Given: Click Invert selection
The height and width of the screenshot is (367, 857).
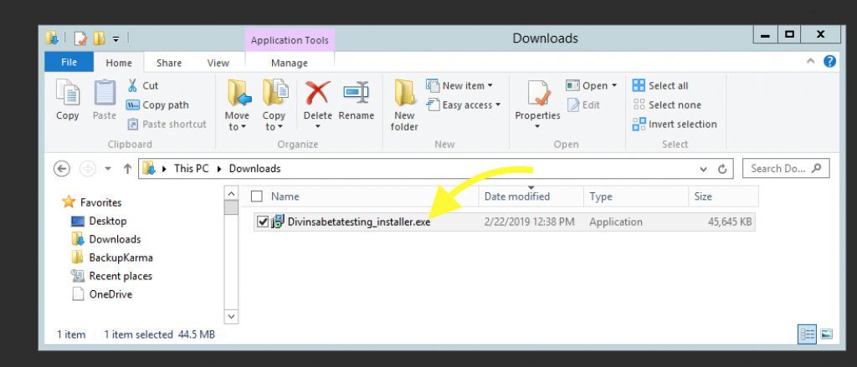Looking at the screenshot, I should tap(675, 124).
